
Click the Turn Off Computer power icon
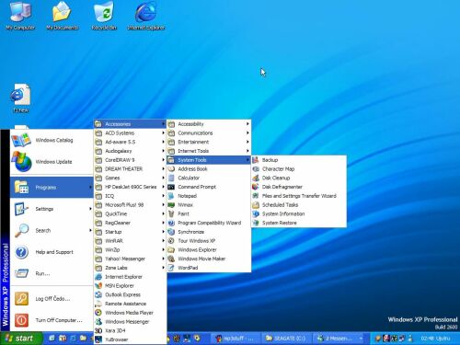[21, 320]
